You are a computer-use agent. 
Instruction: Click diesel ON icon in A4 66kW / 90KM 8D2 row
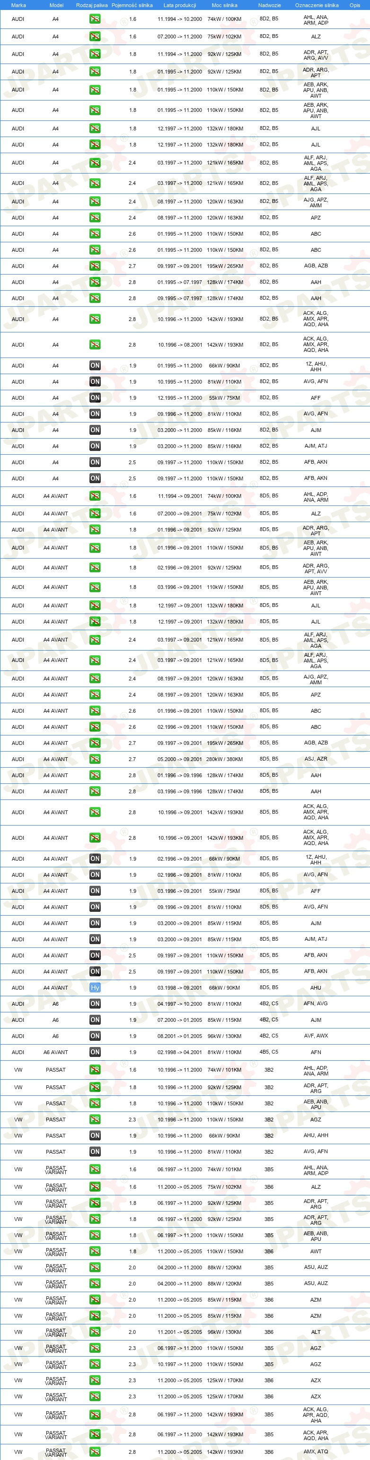click(95, 366)
